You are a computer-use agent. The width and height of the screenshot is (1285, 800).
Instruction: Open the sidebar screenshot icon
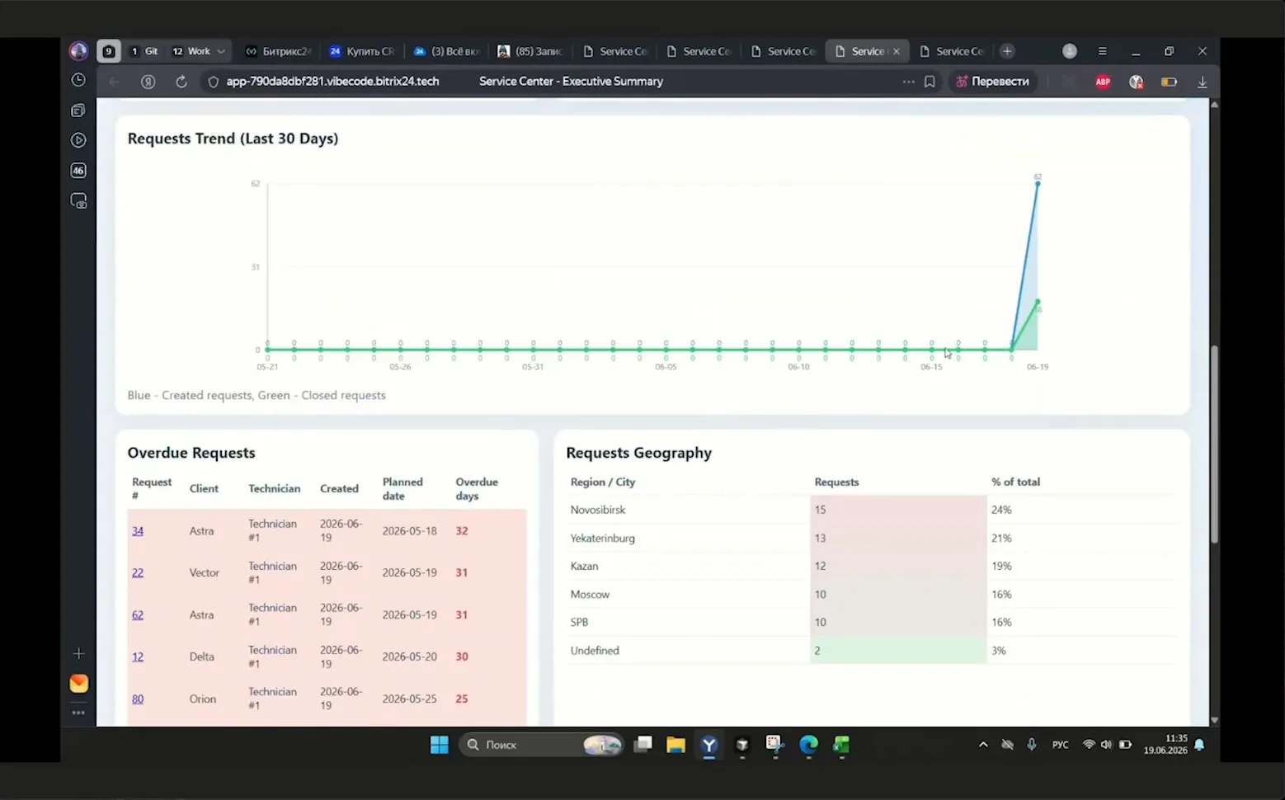click(78, 201)
